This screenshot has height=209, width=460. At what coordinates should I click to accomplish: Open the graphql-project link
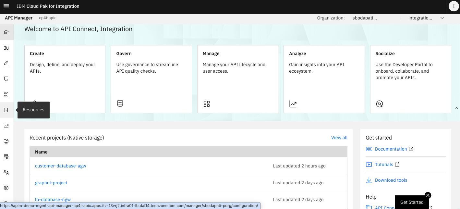[x=51, y=183]
